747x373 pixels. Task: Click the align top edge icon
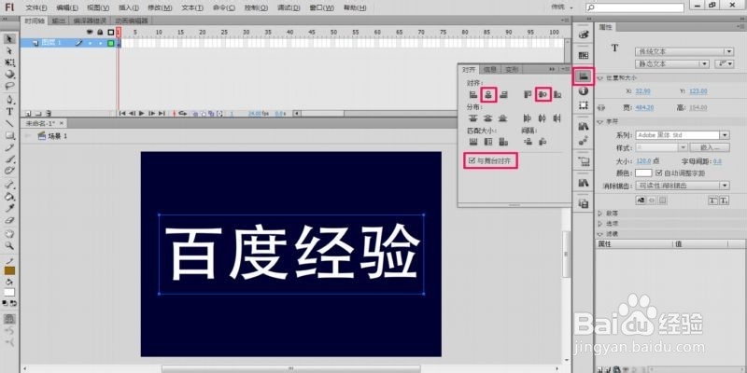[528, 95]
